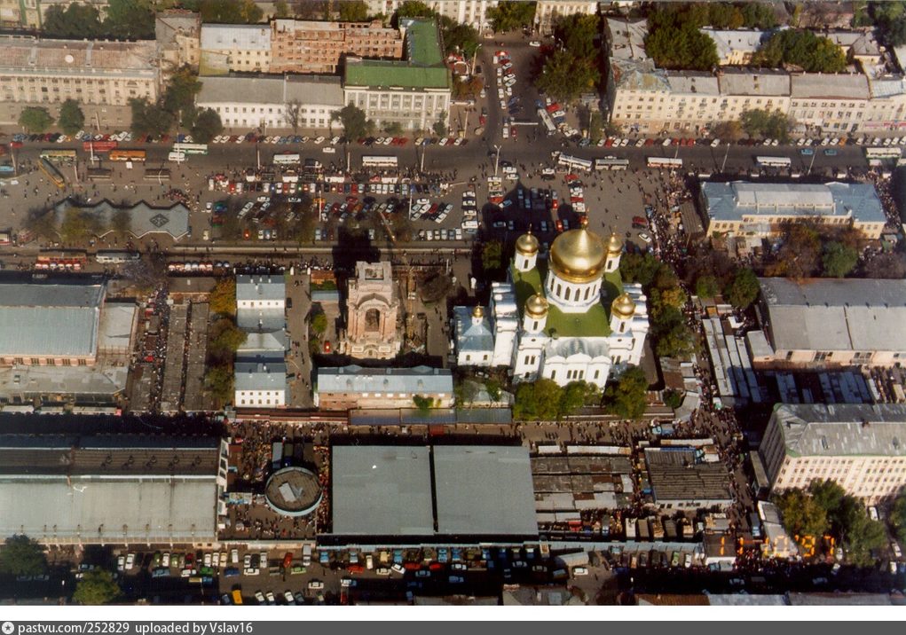Viewport: 906px width, 635px height.
Task: Select the white building left of bell tower
Action: coord(260,340)
